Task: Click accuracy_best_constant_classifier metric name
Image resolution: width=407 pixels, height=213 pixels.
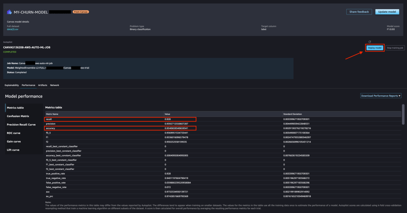Action: point(63,155)
